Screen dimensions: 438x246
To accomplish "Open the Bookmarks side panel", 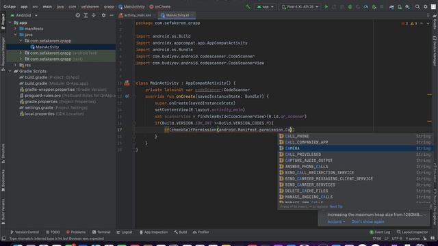I will coord(3,180).
